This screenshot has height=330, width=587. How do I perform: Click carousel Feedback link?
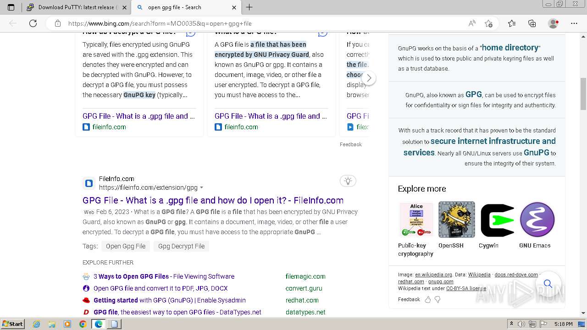point(351,144)
